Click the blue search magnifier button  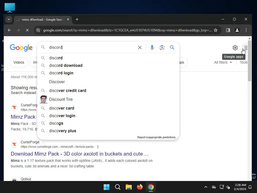[172, 47]
